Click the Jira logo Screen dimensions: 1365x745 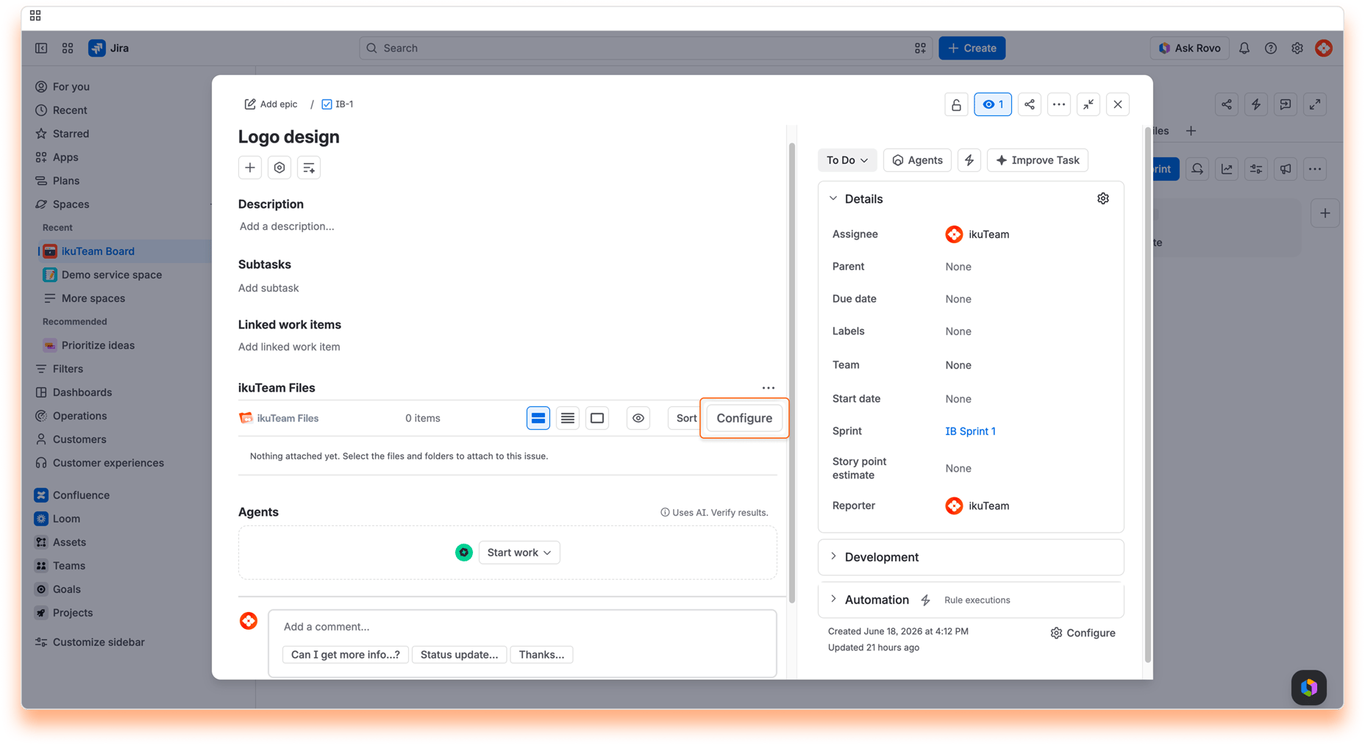(x=109, y=48)
